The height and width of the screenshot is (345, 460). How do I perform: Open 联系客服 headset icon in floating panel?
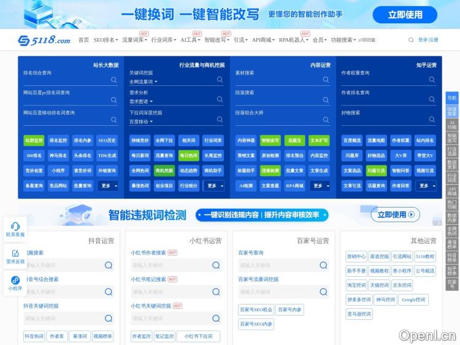[x=15, y=226]
